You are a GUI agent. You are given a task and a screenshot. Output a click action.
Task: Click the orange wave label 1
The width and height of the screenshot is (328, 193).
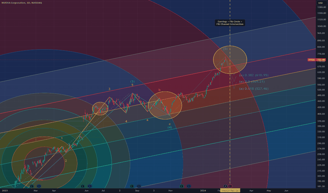[62, 138]
